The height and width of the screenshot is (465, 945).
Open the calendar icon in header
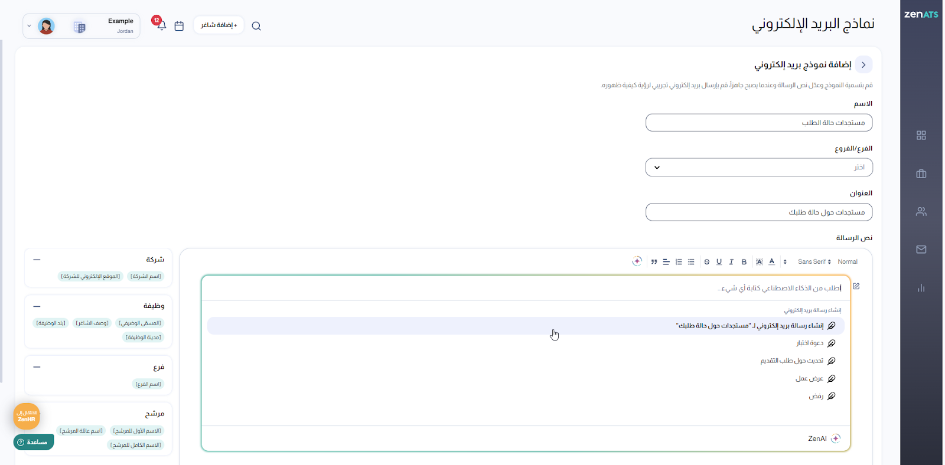[x=180, y=26]
